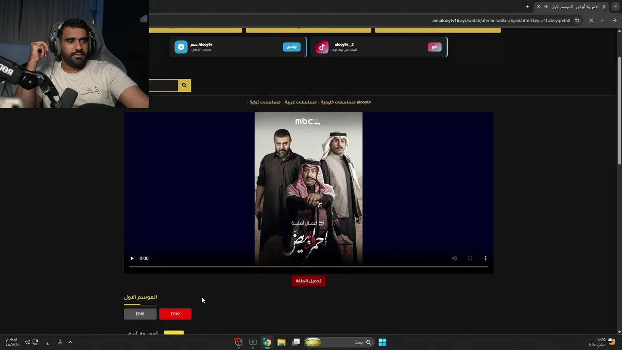Screen dimensions: 622x350
Task: Enter fullscreen in the video player
Action: pos(470,258)
